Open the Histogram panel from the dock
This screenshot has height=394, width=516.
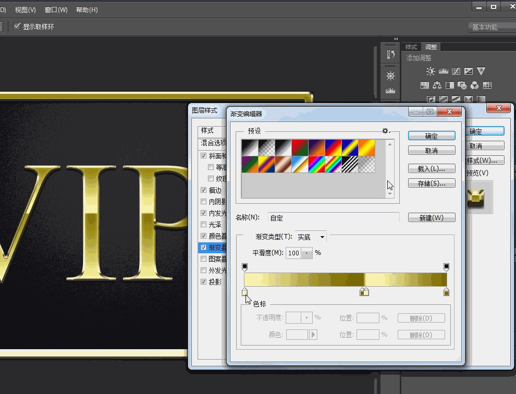[x=390, y=90]
